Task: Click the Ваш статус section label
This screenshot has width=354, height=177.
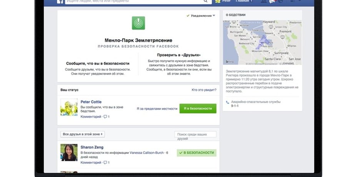Action: 70,90
